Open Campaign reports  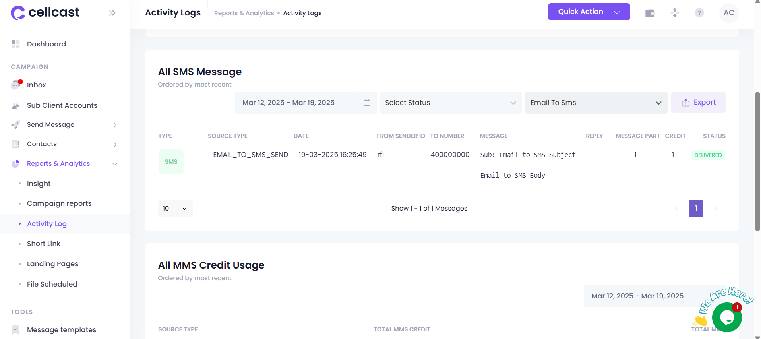(59, 203)
